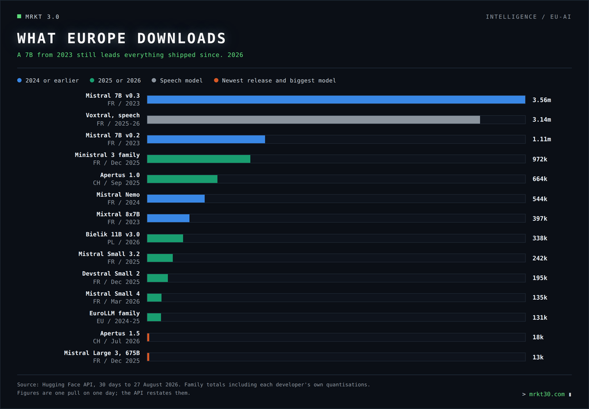Click the 664k value

(x=540, y=179)
